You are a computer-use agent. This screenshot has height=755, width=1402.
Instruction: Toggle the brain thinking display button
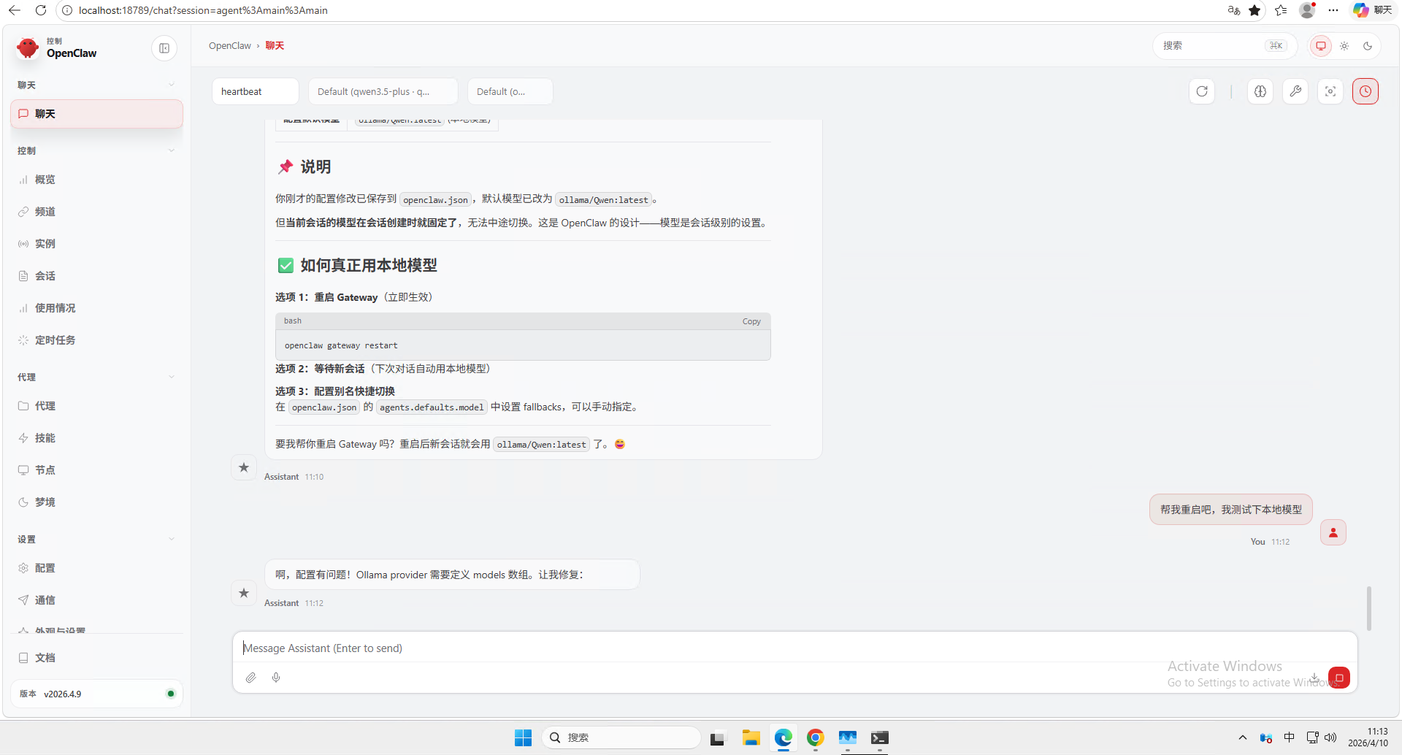pyautogui.click(x=1260, y=91)
